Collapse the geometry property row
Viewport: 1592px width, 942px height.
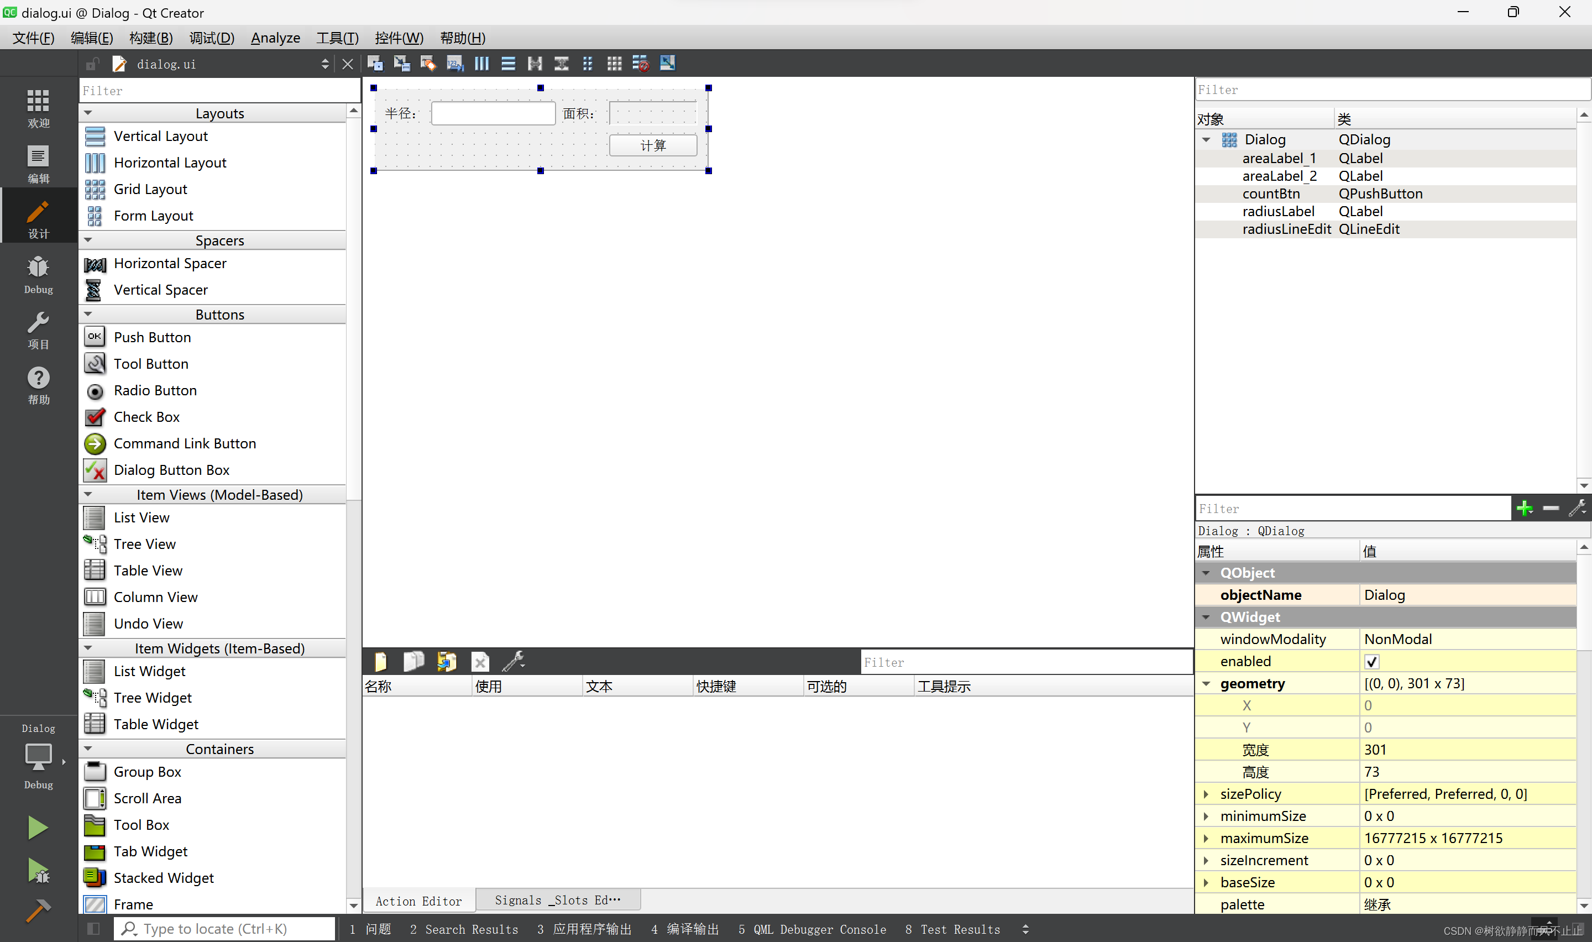pos(1206,684)
